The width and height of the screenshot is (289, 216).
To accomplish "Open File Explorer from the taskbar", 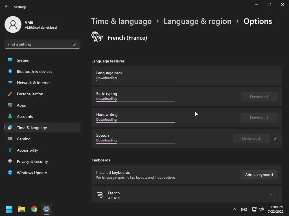I will point(22,209).
